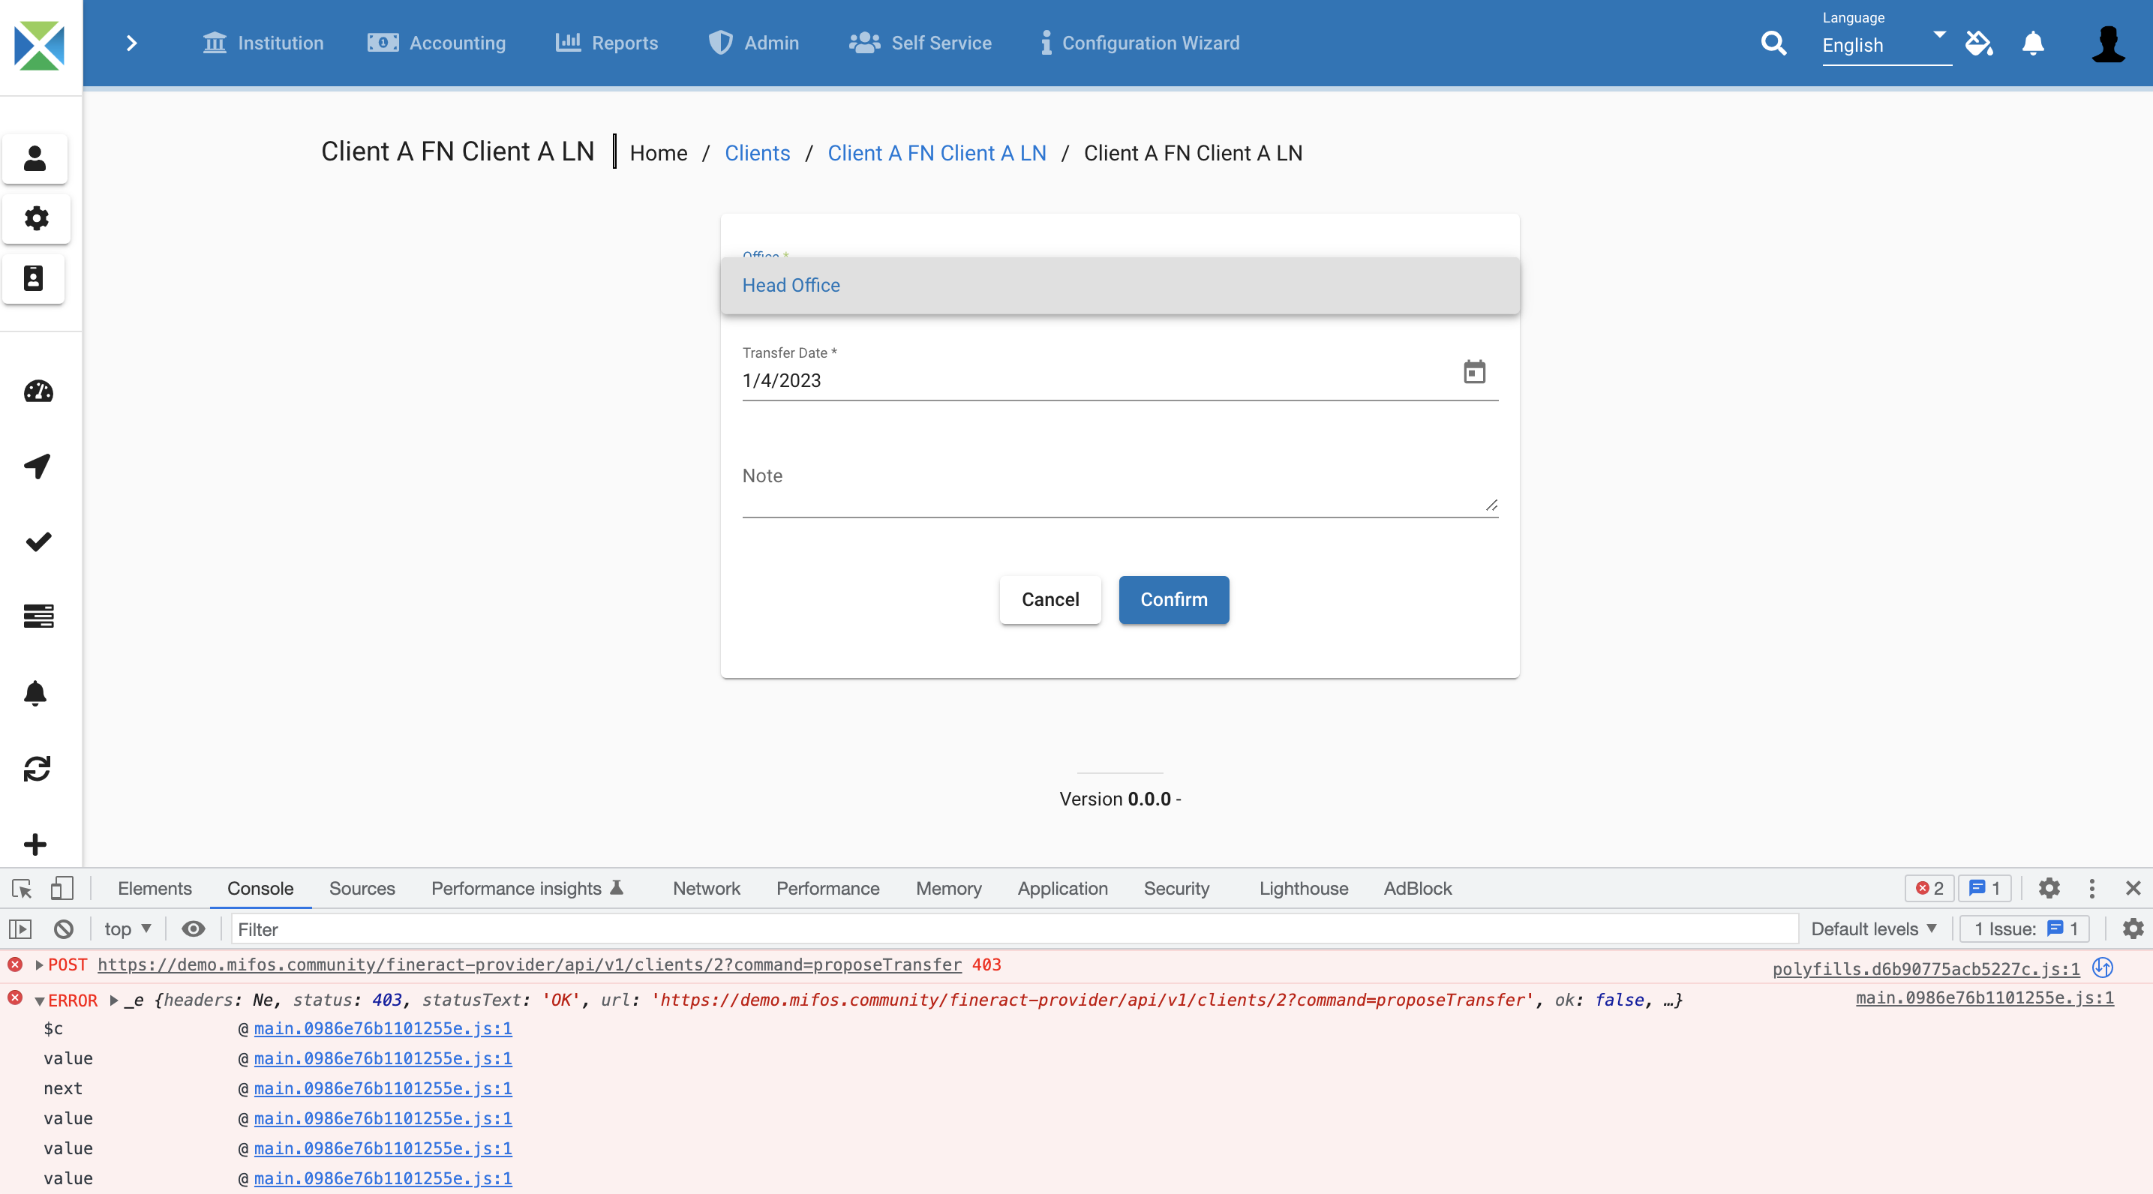Screen dimensions: 2153x1194
Task: Open the top frame context dropdown
Action: coord(125,929)
